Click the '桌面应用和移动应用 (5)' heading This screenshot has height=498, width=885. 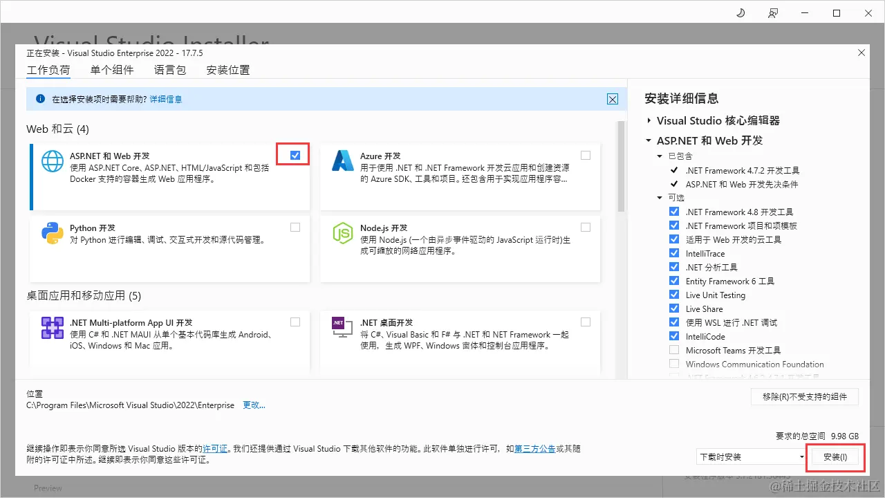point(84,296)
